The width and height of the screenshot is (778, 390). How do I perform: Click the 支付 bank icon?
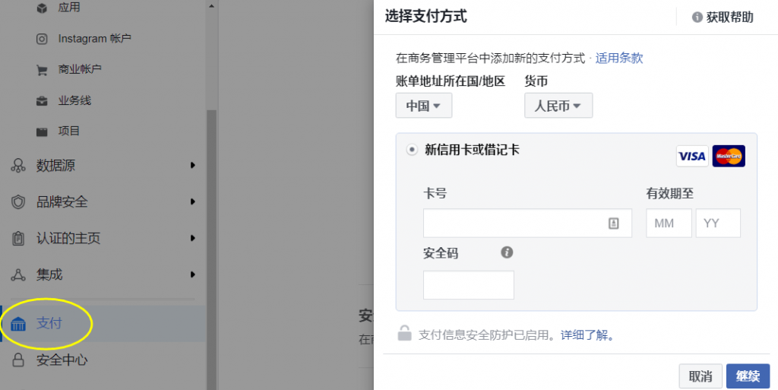tap(19, 324)
